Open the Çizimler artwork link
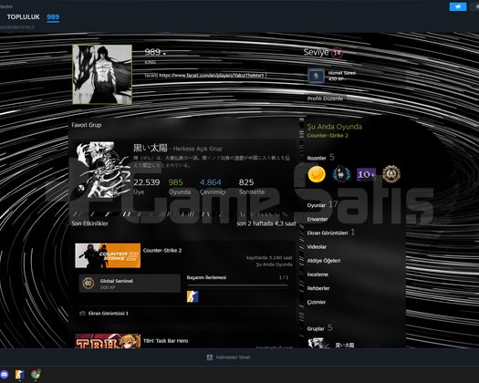This screenshot has width=479, height=383. pyautogui.click(x=317, y=302)
